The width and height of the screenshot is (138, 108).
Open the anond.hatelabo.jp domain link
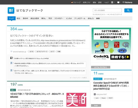coord(20,52)
